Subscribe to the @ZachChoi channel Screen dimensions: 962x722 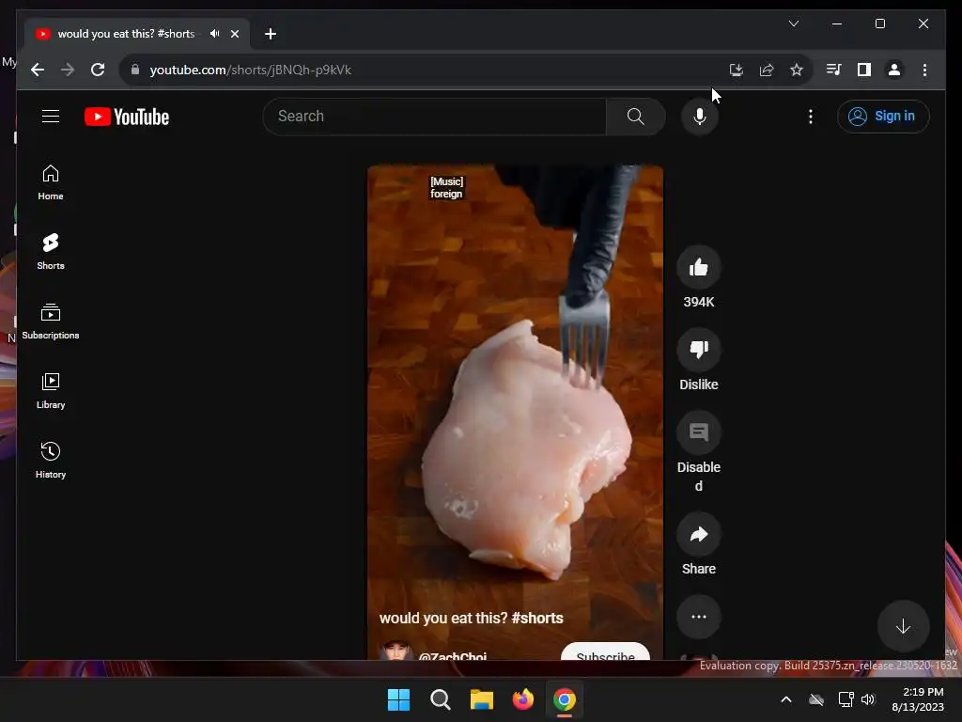click(605, 652)
